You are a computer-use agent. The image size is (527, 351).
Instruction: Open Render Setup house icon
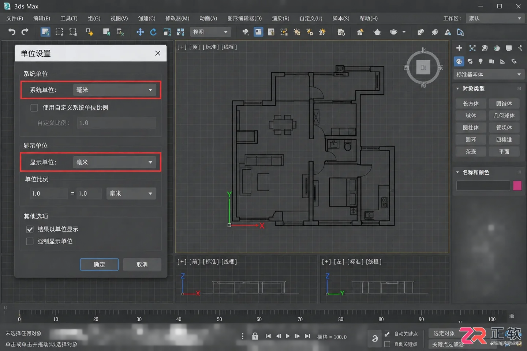[x=360, y=32]
